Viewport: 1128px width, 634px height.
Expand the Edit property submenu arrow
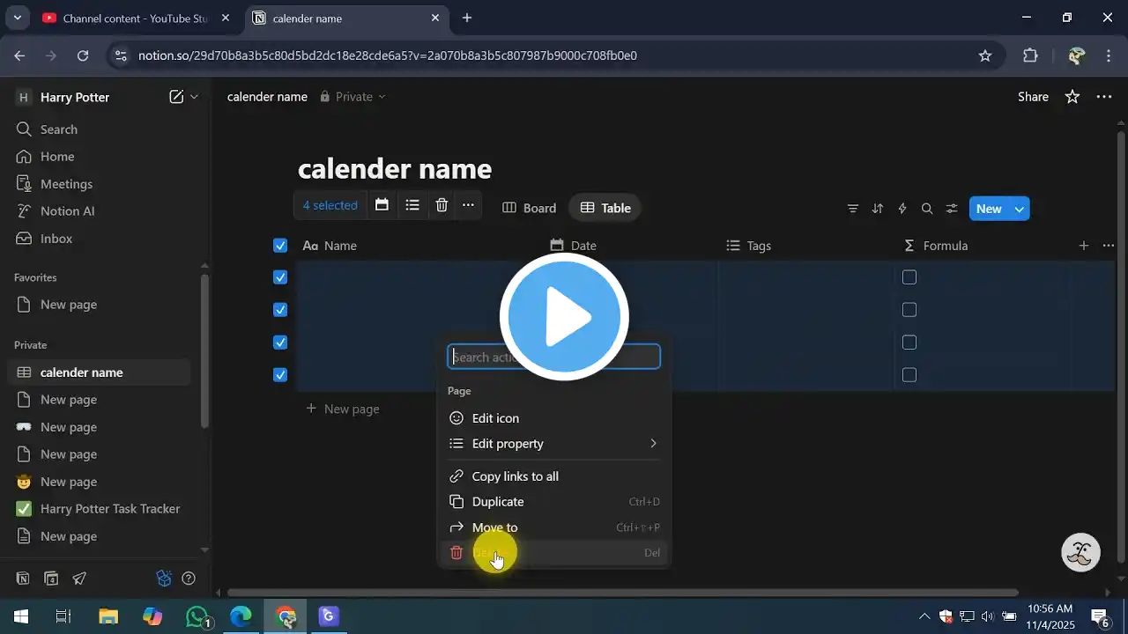[653, 444]
